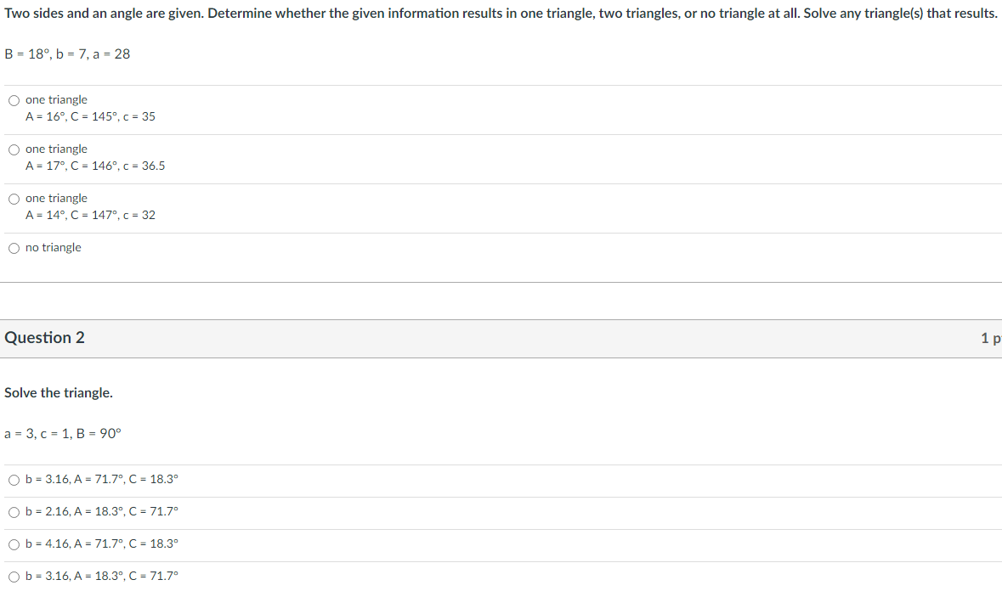The width and height of the screenshot is (1002, 608).
Task: Click the given values B = 18°, b = 7, a = 28
Action: [x=66, y=53]
